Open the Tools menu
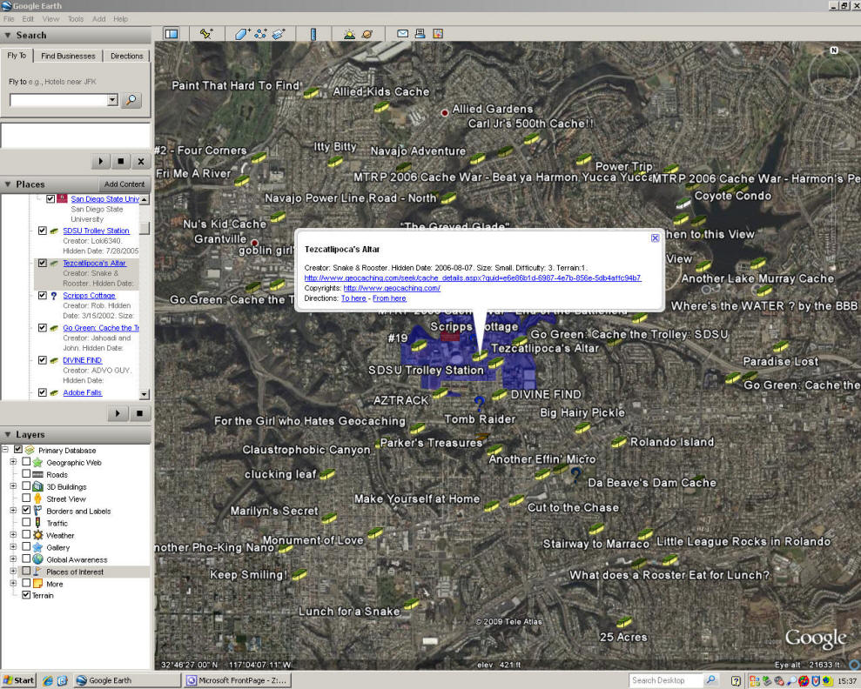 [76, 18]
